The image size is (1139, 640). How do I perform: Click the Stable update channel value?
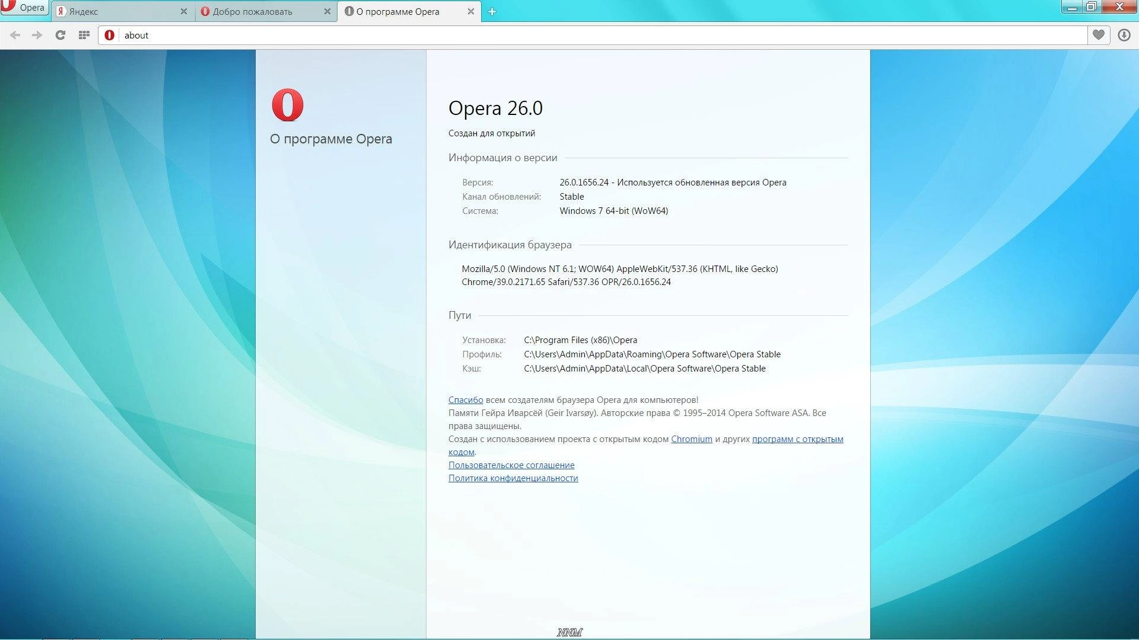tap(572, 197)
